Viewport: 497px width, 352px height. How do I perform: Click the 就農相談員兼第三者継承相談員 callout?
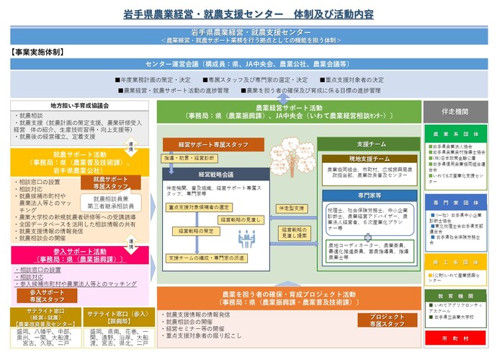tap(111, 203)
